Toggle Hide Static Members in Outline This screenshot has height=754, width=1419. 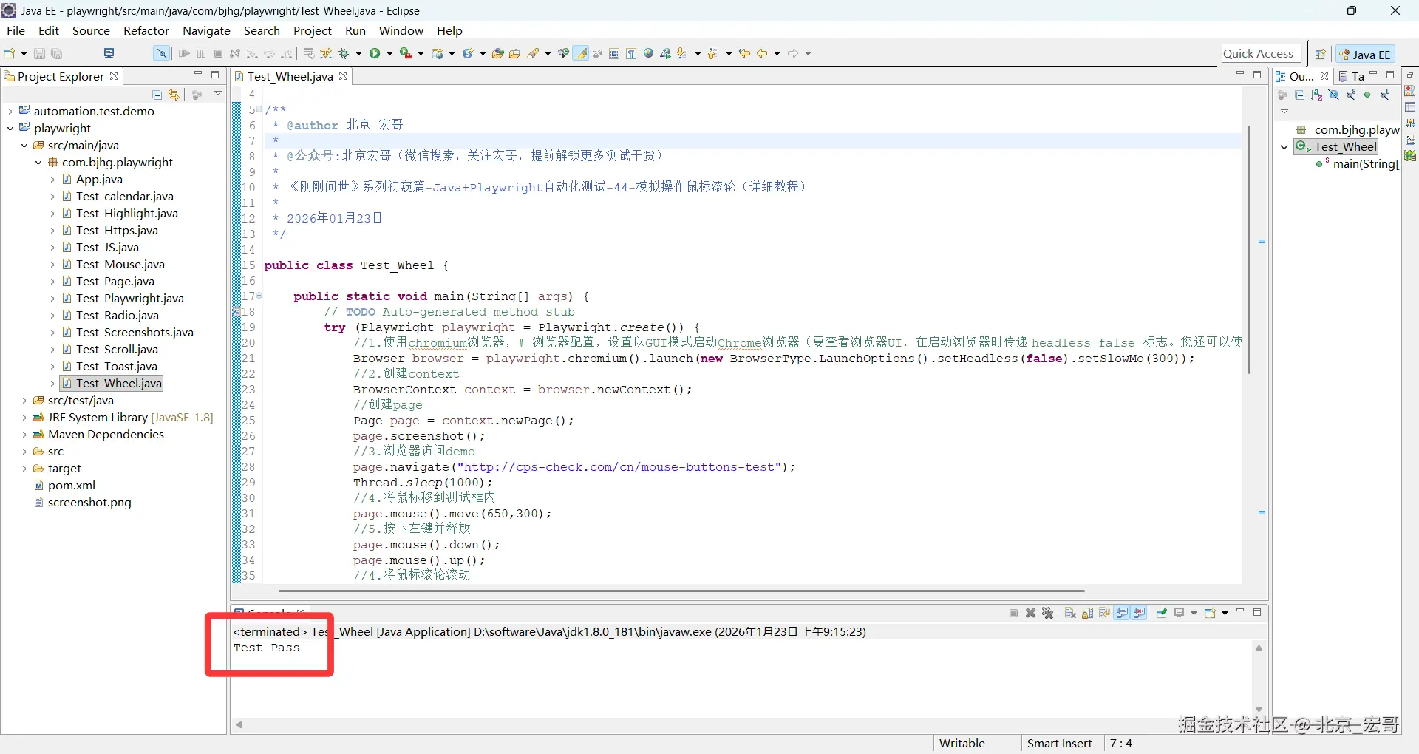(1351, 95)
